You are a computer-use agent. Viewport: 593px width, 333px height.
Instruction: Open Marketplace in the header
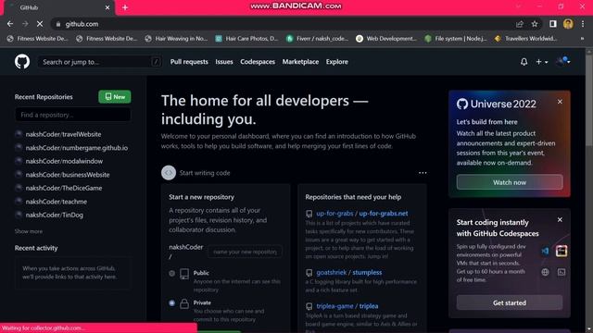pyautogui.click(x=300, y=62)
